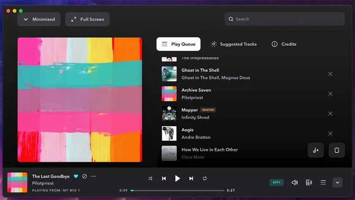The width and height of the screenshot is (355, 200).
Task: Open PLAYING FROM: MY MIX 1 source
Action: pos(56,190)
